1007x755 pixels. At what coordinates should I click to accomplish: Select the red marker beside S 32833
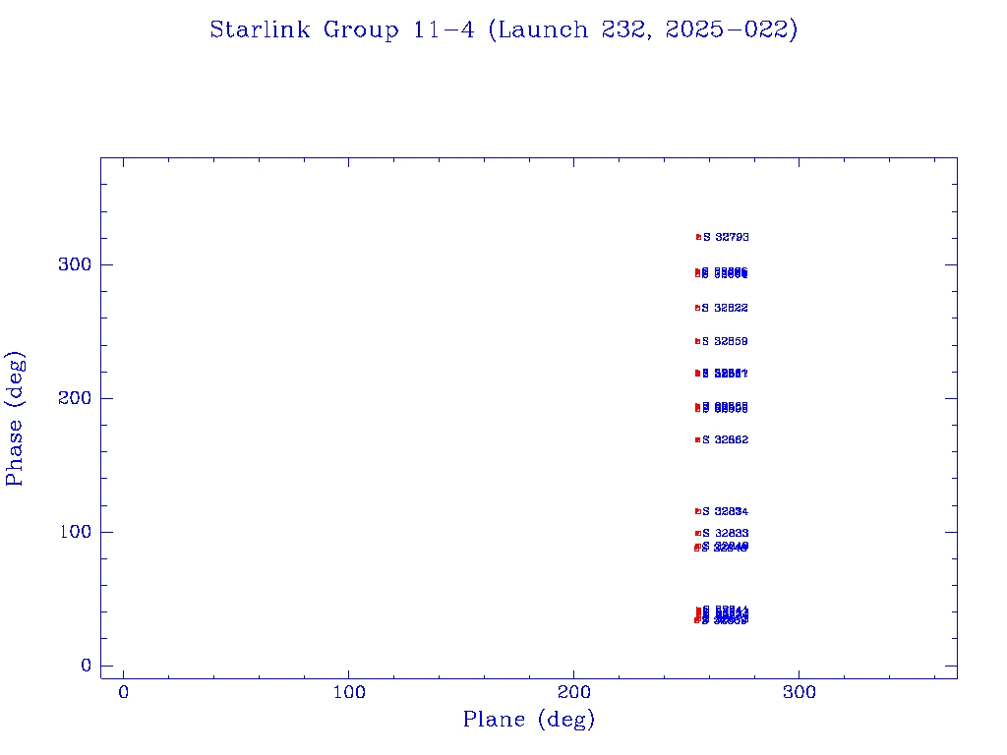click(697, 534)
